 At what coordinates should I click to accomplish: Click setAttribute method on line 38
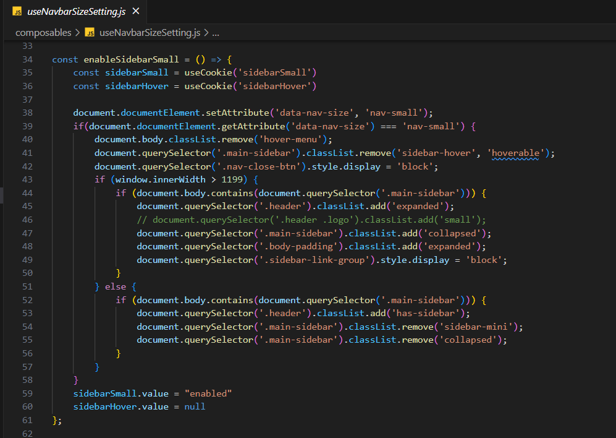(238, 113)
